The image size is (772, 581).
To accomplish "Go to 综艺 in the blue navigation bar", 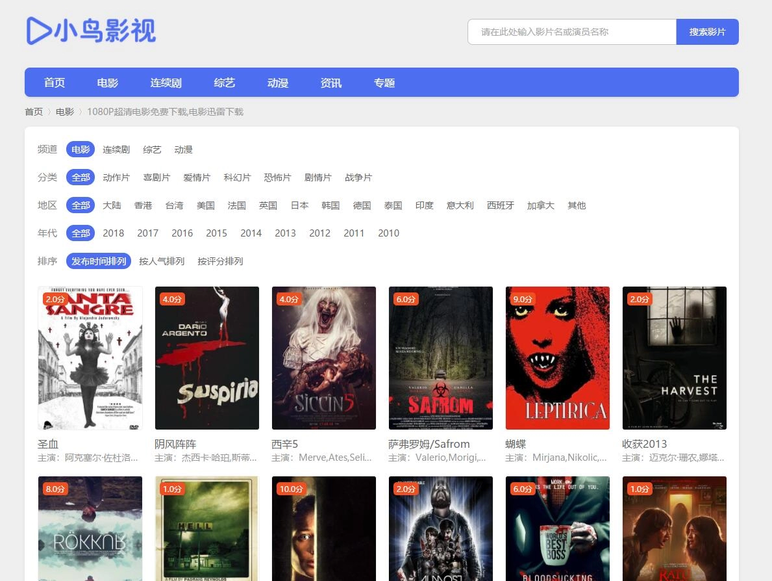I will 224,83.
